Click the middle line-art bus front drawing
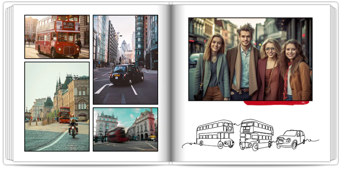The height and width of the screenshot is (169, 341). click(256, 134)
